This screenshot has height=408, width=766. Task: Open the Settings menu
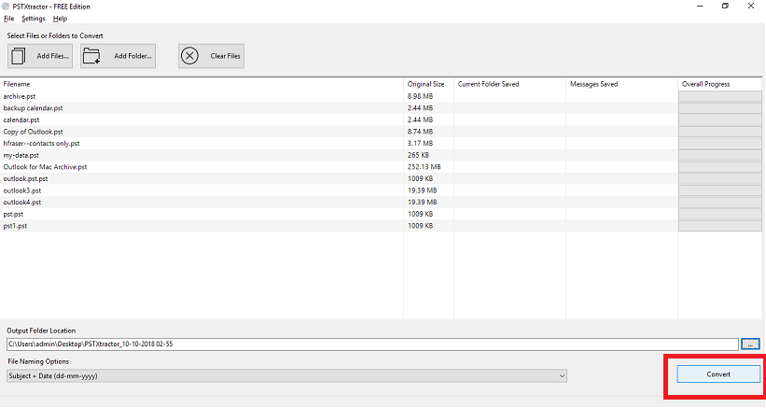[34, 19]
